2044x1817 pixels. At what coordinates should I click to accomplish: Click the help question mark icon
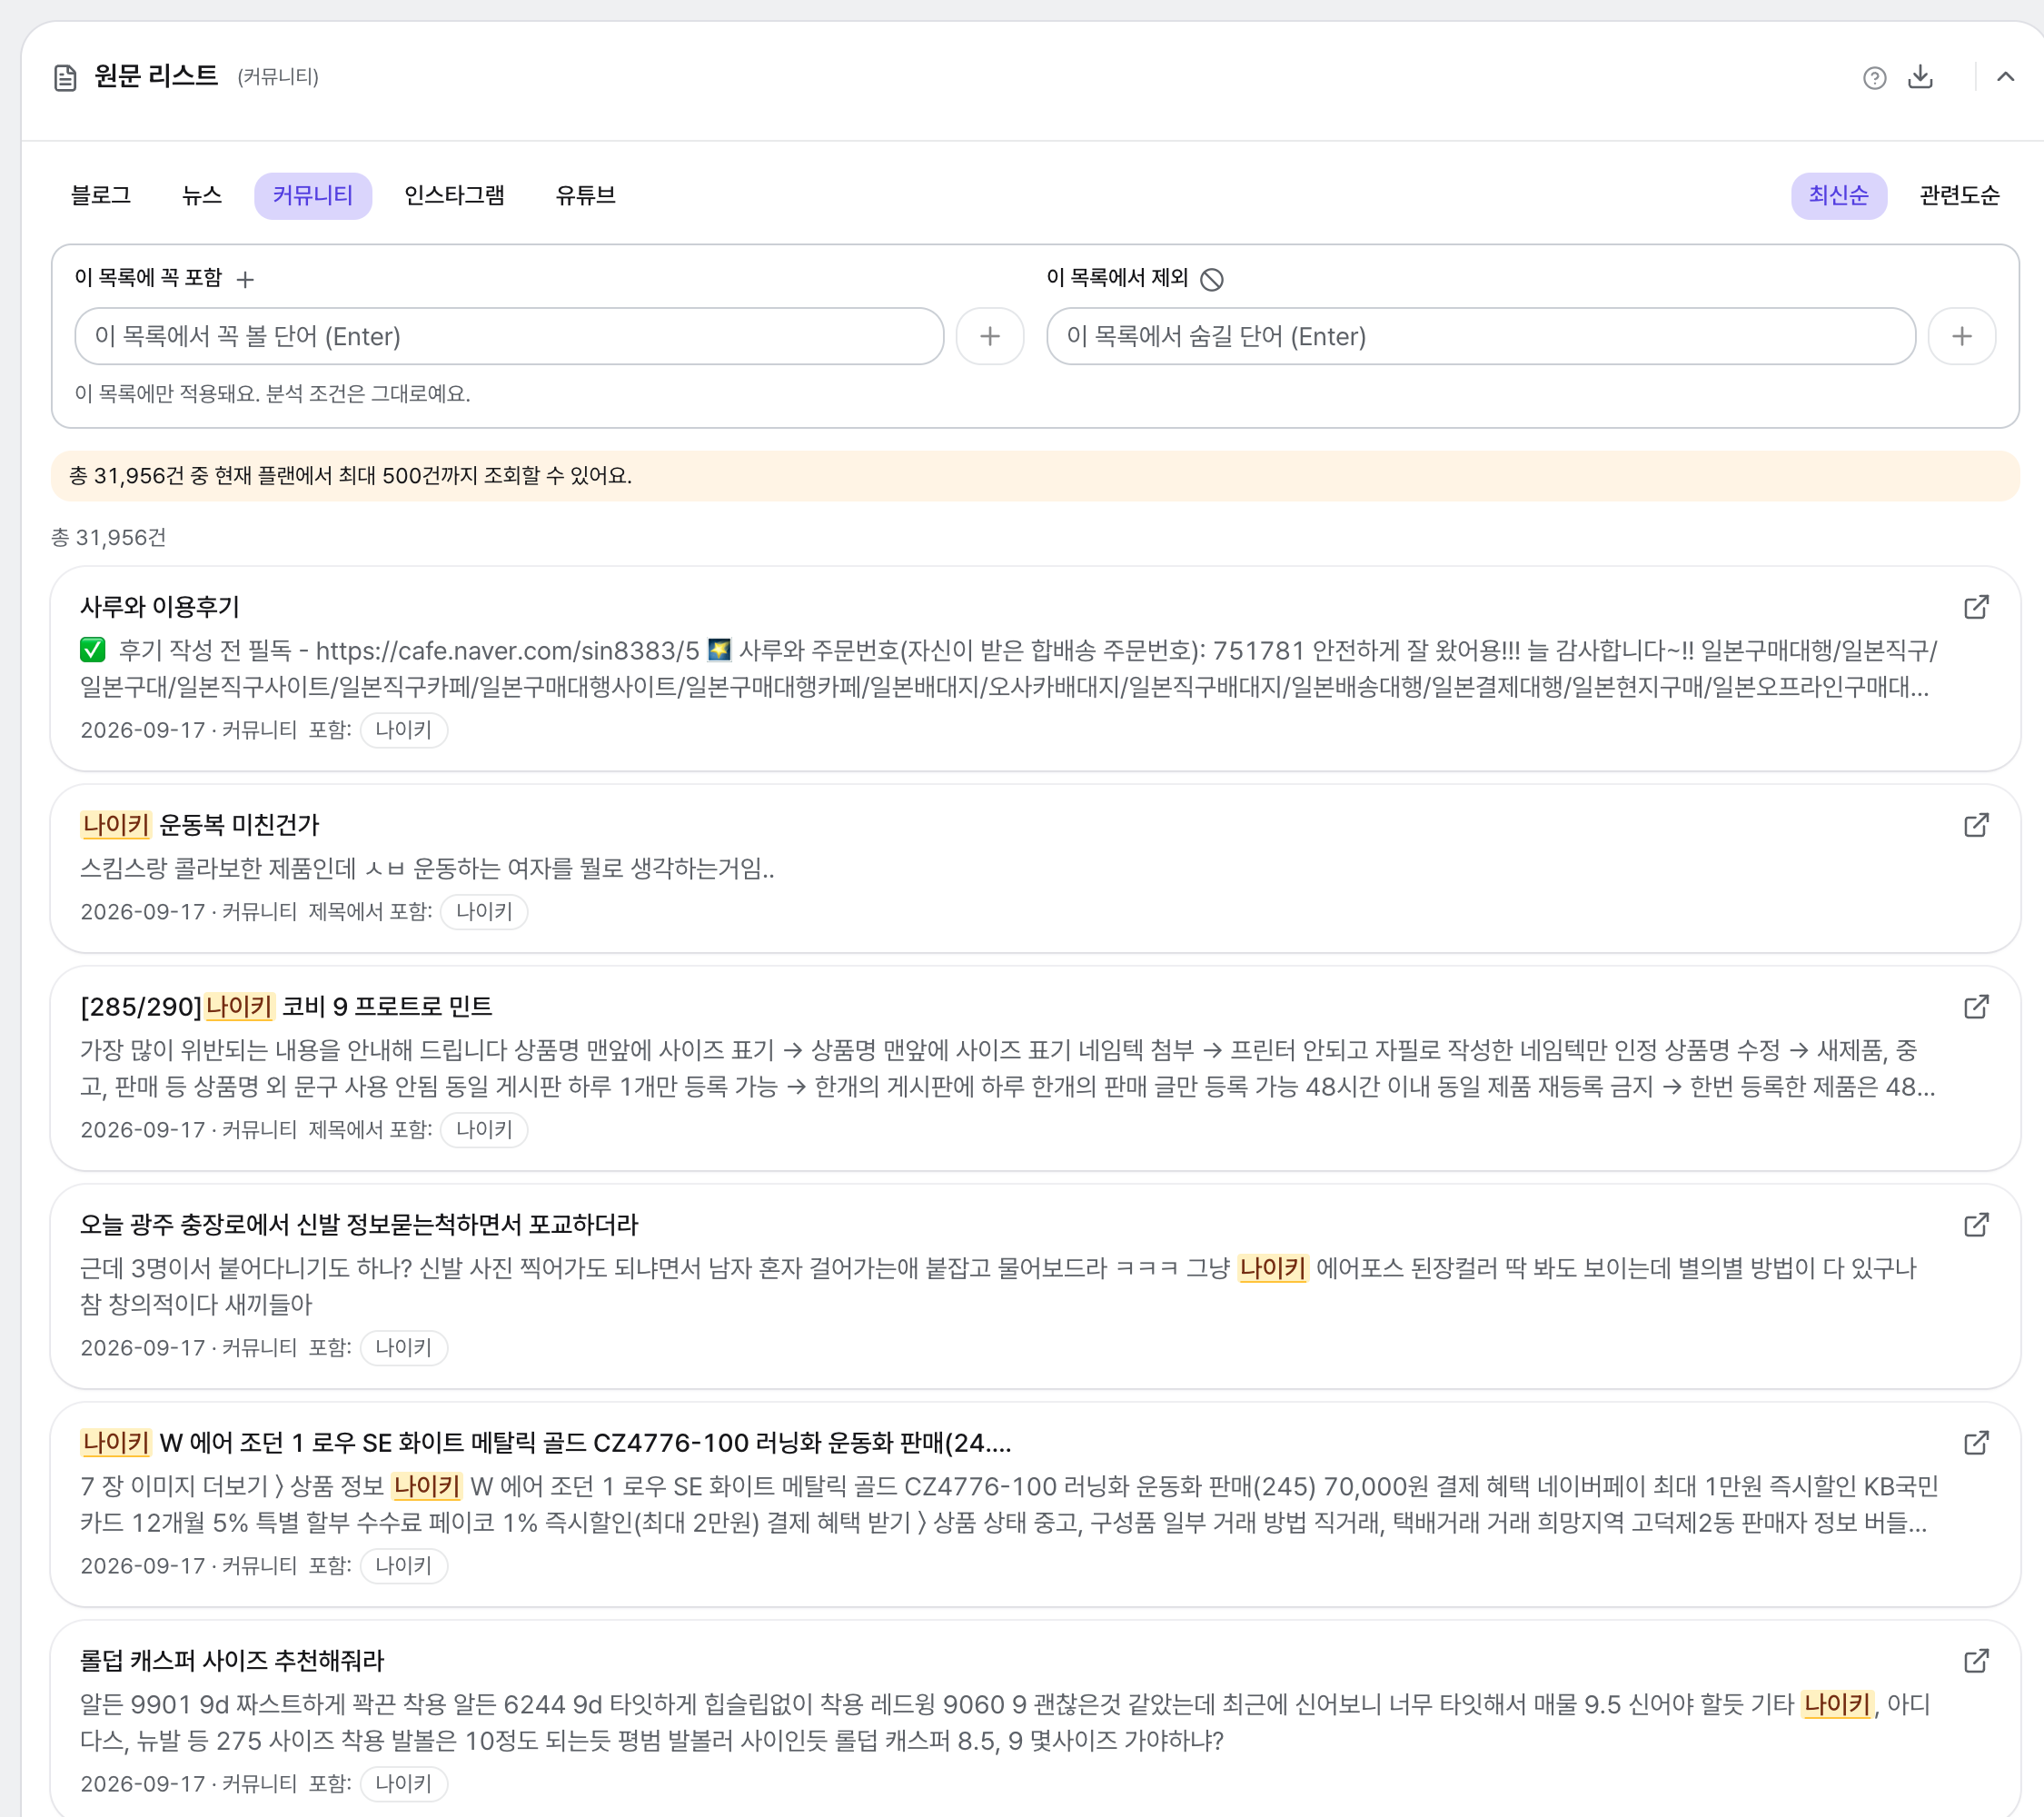click(x=1874, y=77)
